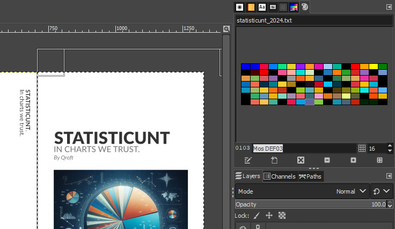This screenshot has width=395, height=229.
Task: Click the three-dot divider handle between docks
Action: 313,168
